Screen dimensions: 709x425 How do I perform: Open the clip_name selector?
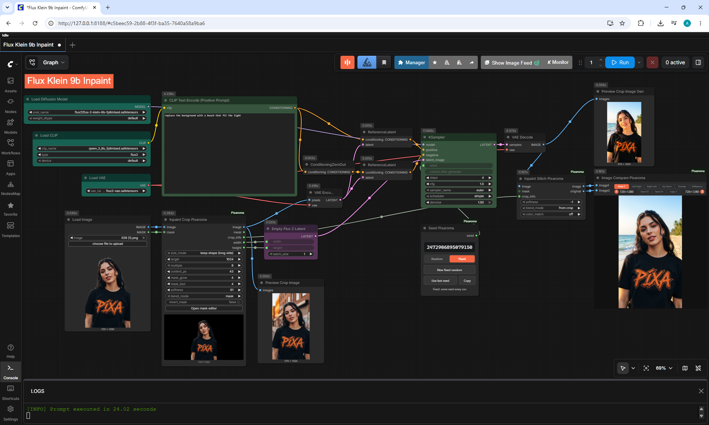coord(92,148)
